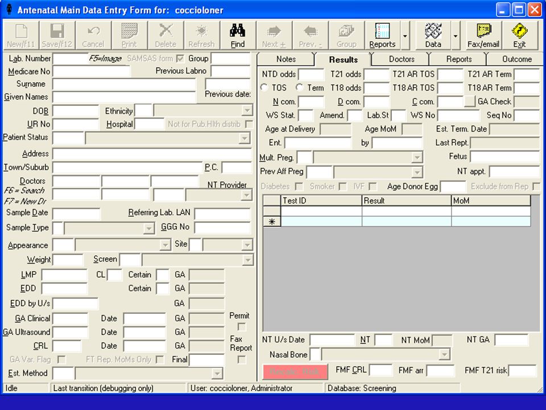Tick the IVF checkbox
546x410 pixels.
coord(373,187)
